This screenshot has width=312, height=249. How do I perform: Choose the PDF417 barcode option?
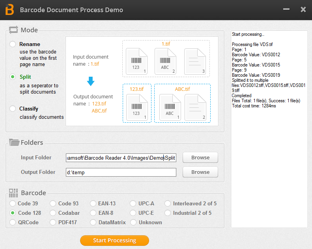point(53,222)
